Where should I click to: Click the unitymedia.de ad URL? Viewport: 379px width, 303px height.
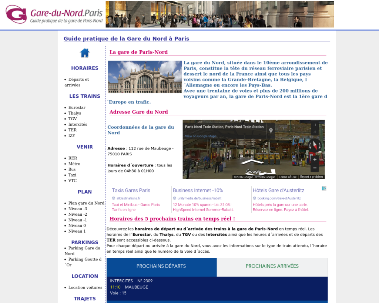(199, 198)
